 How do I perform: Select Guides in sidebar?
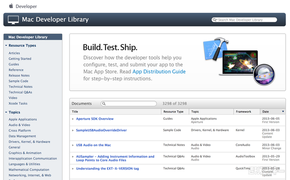(x=14, y=64)
